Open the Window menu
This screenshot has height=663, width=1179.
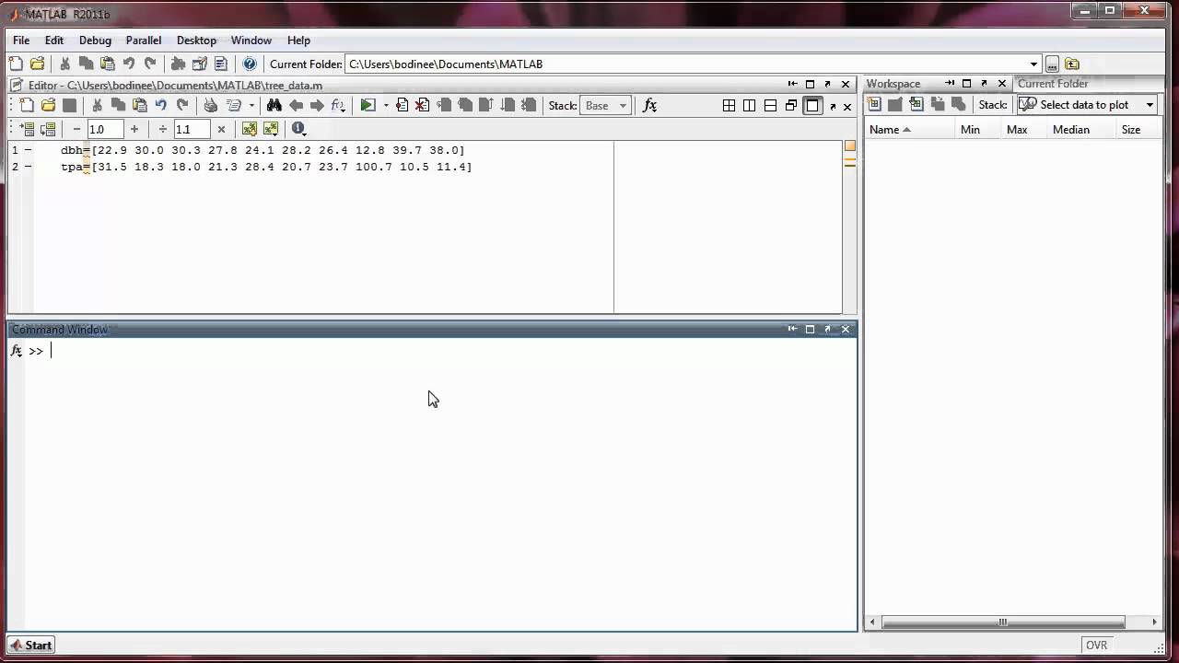(x=251, y=40)
